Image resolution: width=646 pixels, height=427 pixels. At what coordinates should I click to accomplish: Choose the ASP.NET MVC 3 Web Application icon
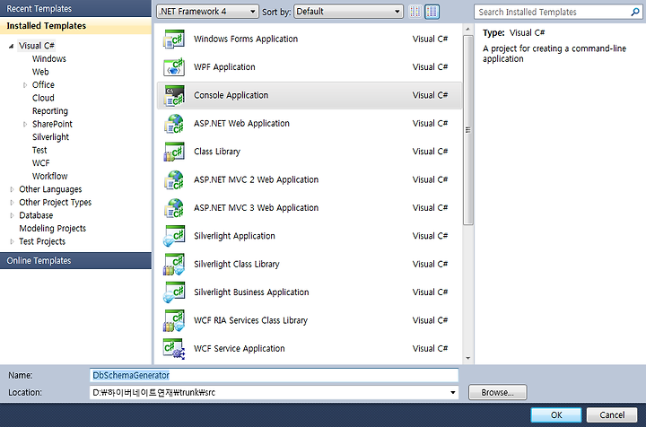(174, 208)
